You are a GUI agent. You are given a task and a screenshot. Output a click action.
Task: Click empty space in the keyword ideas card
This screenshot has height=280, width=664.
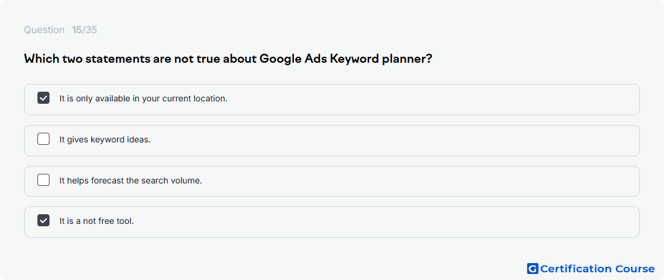pyautogui.click(x=381, y=141)
